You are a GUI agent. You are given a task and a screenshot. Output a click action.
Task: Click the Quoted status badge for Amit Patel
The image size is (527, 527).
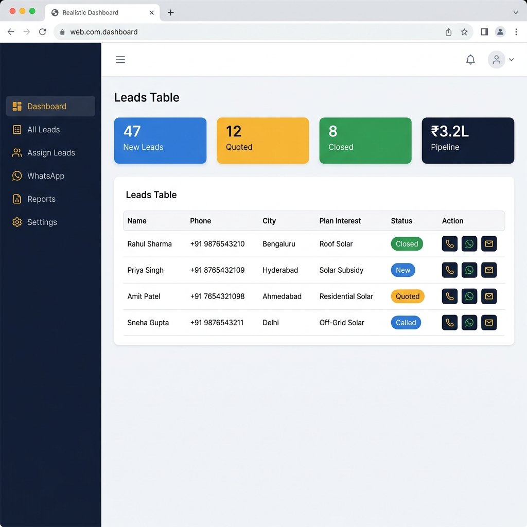(407, 296)
